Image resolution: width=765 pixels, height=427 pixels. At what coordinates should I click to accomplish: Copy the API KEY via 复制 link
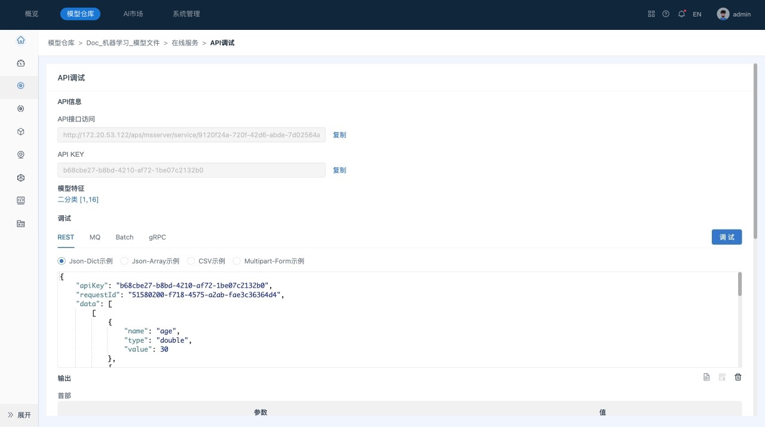[339, 170]
